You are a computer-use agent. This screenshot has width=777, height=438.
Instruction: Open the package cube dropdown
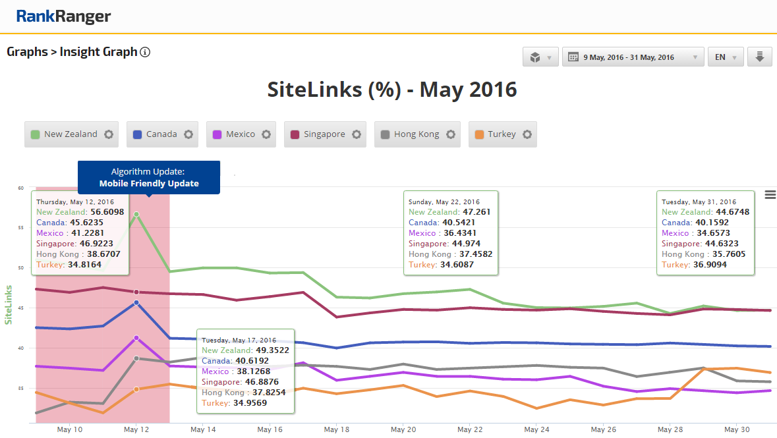[540, 57]
